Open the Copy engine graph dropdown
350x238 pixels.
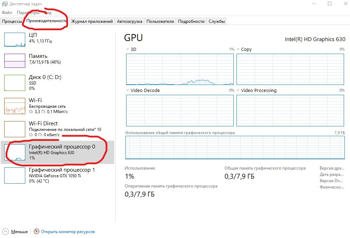(x=238, y=49)
